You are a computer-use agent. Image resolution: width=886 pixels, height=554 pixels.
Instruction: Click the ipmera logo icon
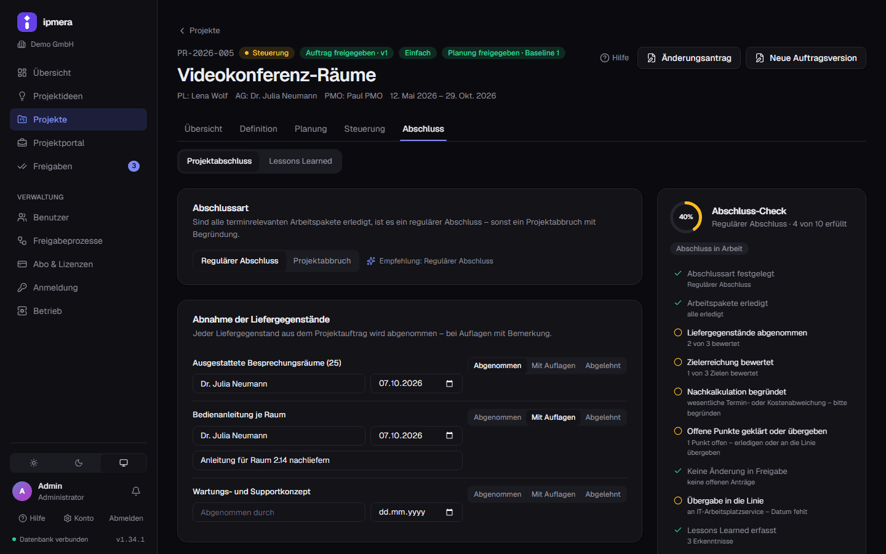click(27, 22)
